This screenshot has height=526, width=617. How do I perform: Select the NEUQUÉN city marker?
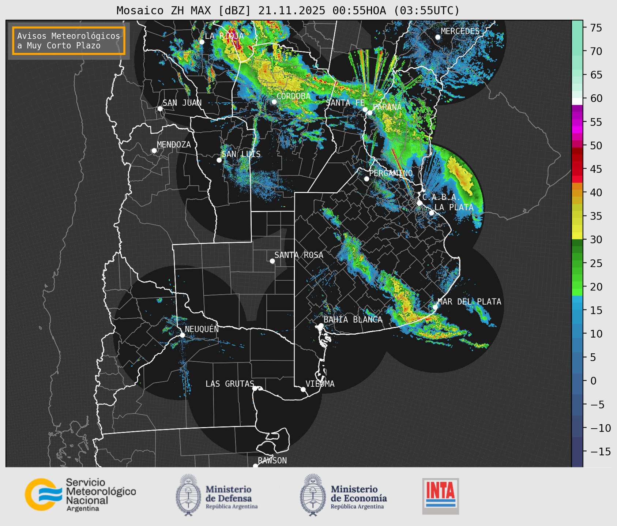182,335
